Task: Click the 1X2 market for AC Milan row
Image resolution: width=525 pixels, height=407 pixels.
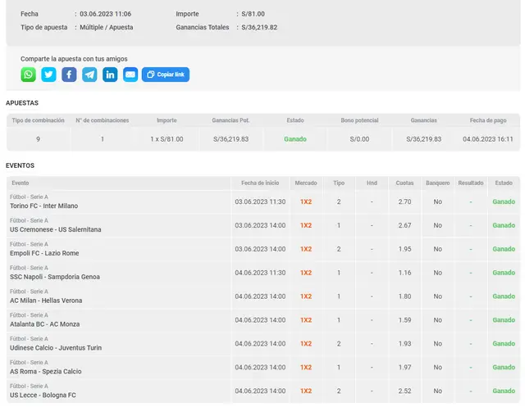Action: [305, 296]
